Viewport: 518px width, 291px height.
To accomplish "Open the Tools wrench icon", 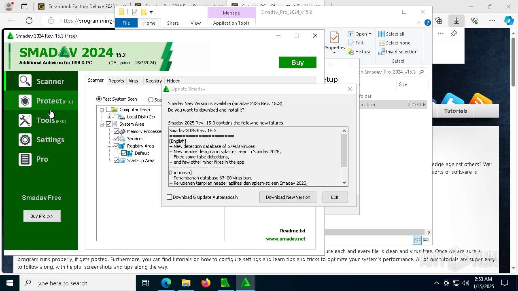I will click(x=25, y=120).
